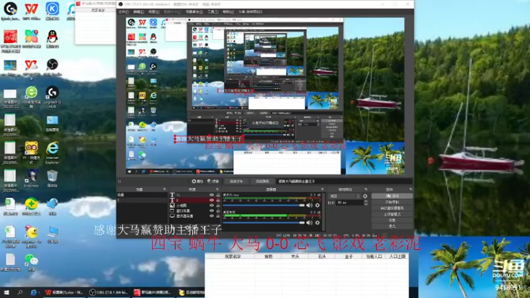530x298 pixels.
Task: Open the second menu in OBS menu bar
Action: pyautogui.click(x=138, y=12)
